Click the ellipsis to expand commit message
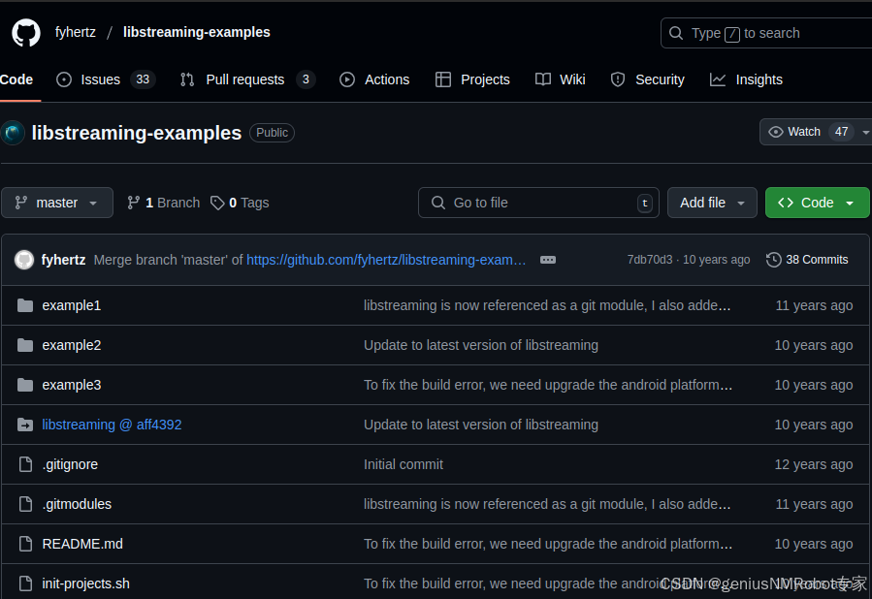 (547, 260)
